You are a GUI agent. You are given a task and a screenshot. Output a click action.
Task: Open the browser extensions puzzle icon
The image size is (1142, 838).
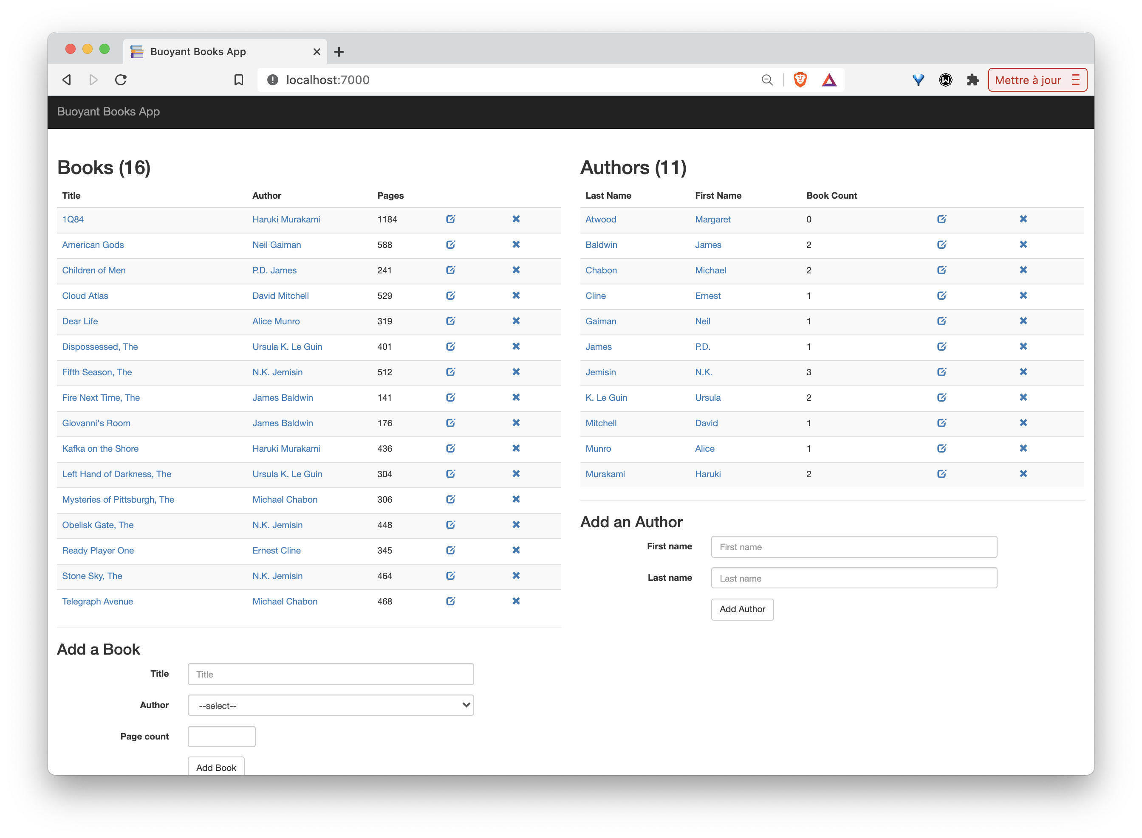point(972,80)
